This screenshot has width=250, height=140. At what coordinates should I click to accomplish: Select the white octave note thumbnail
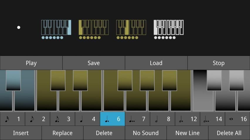point(169,29)
